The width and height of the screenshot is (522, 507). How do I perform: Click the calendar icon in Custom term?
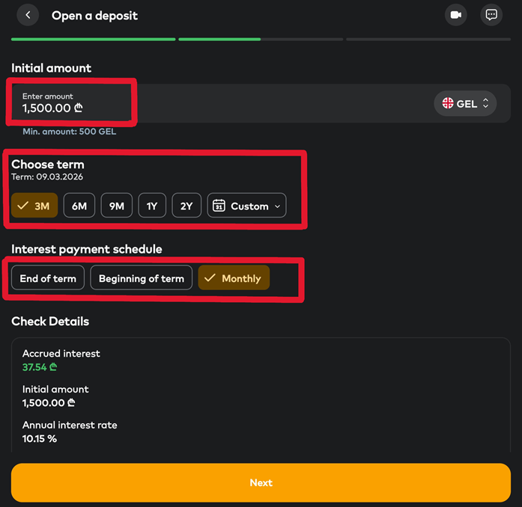pos(219,206)
